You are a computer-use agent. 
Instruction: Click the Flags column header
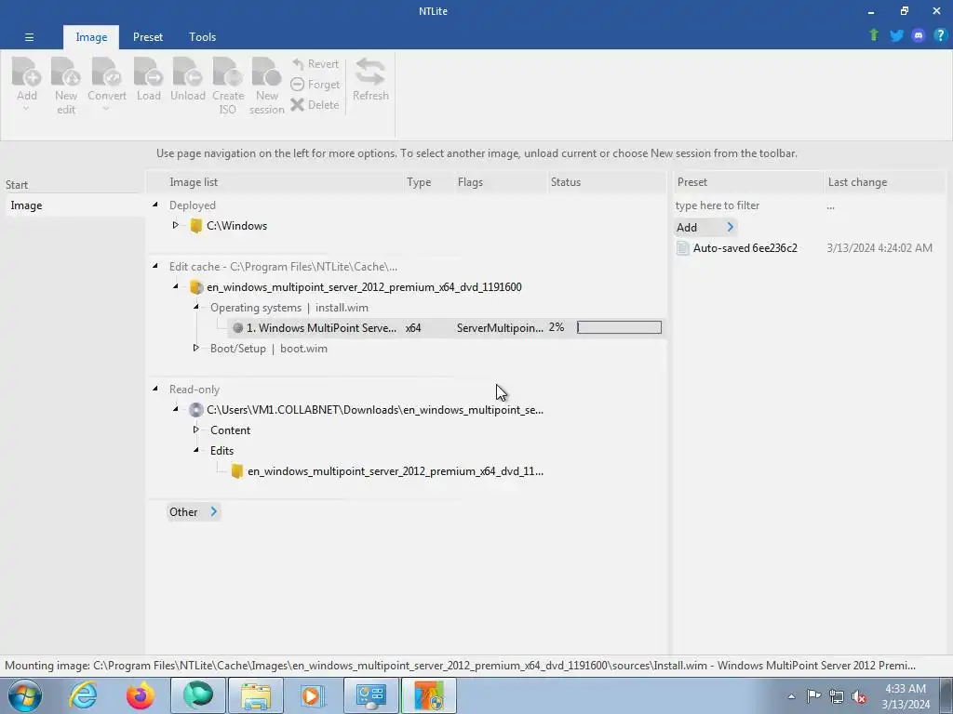pyautogui.click(x=501, y=182)
